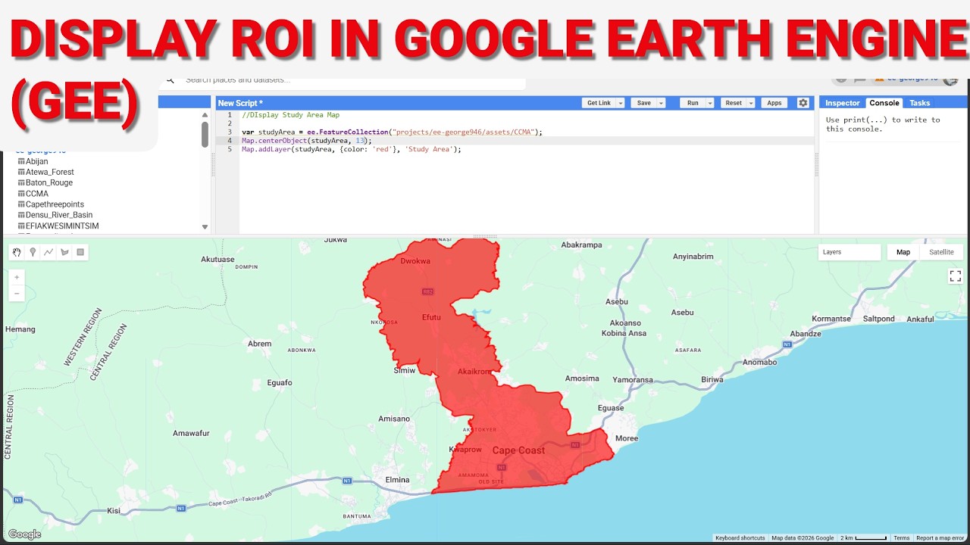The image size is (970, 545).
Task: Select the Baton_Rouge asset
Action: coord(49,182)
